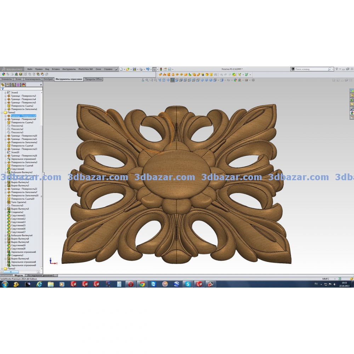
Task: Expand the Бобышка-Вытянуть2 feature node
Action: tap(5, 172)
